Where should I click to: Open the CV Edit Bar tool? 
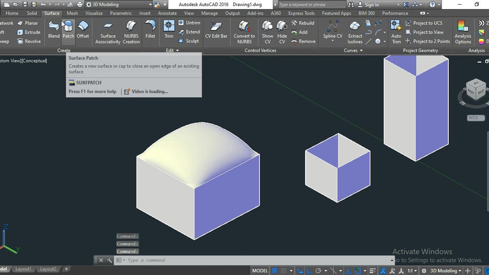[x=216, y=30]
